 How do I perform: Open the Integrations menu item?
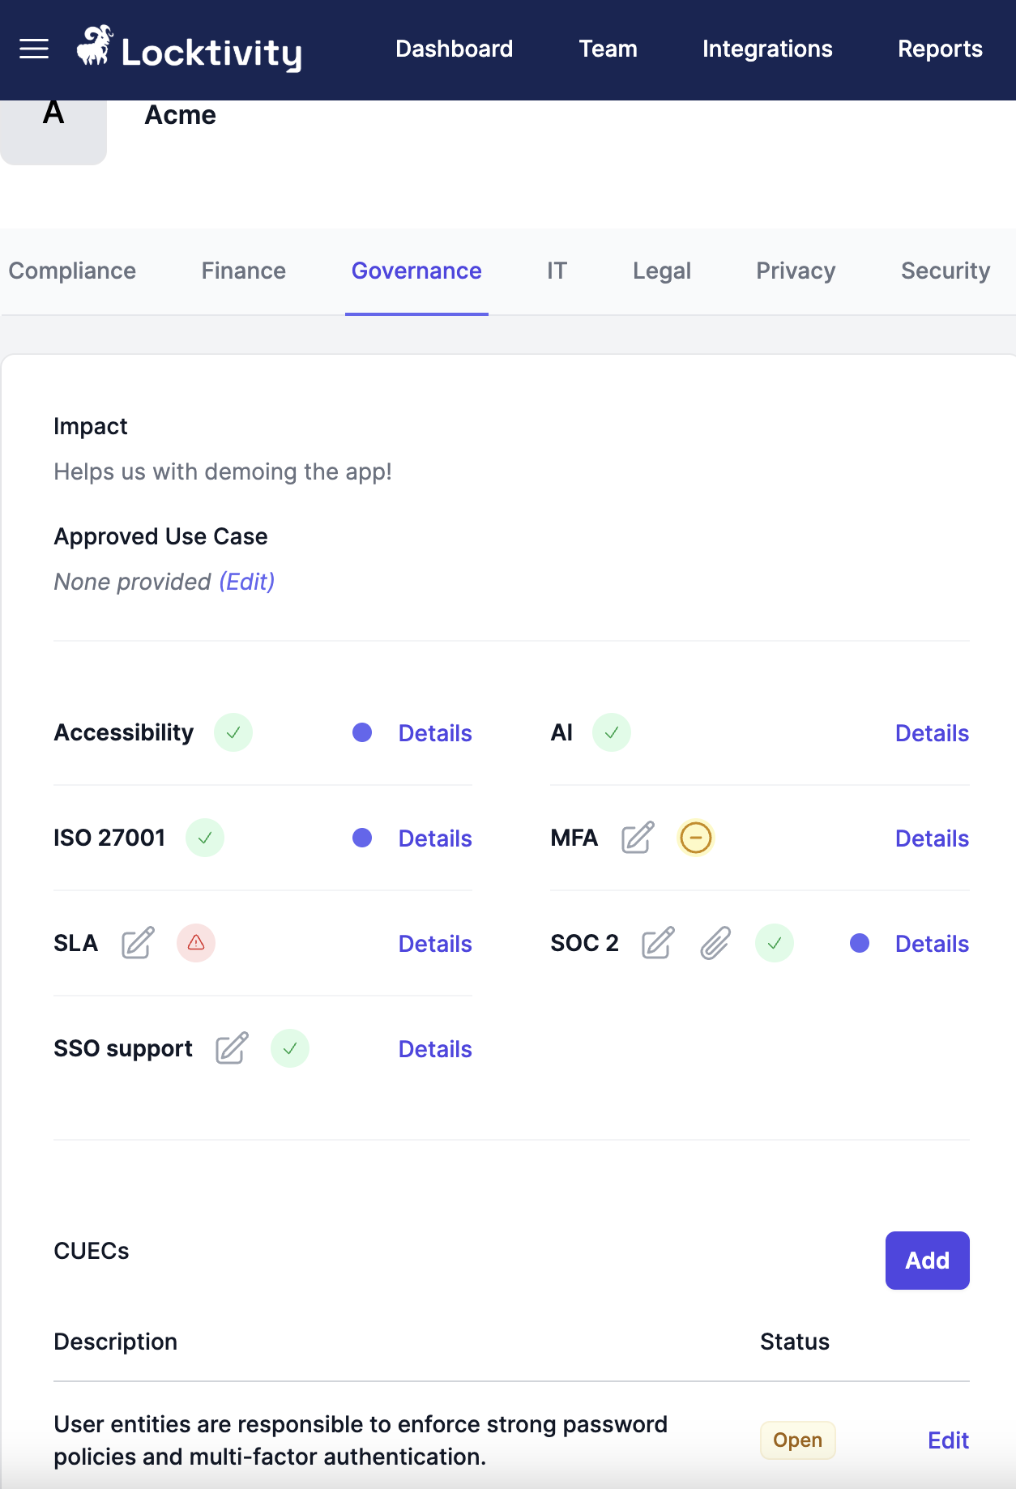pos(767,49)
